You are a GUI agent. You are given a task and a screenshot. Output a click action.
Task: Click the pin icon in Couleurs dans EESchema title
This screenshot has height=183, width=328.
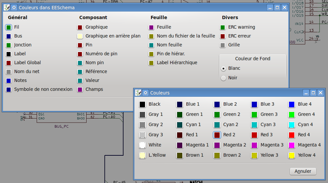point(14,8)
